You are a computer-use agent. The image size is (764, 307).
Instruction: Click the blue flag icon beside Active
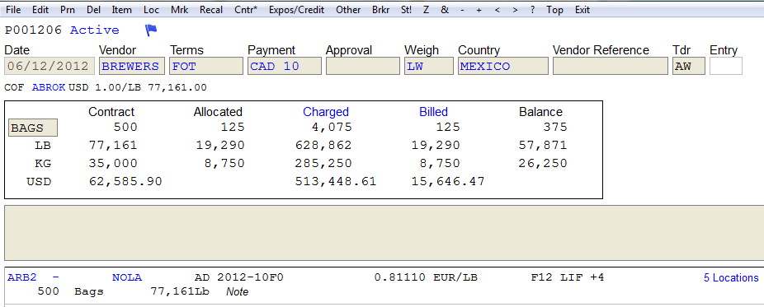[151, 30]
